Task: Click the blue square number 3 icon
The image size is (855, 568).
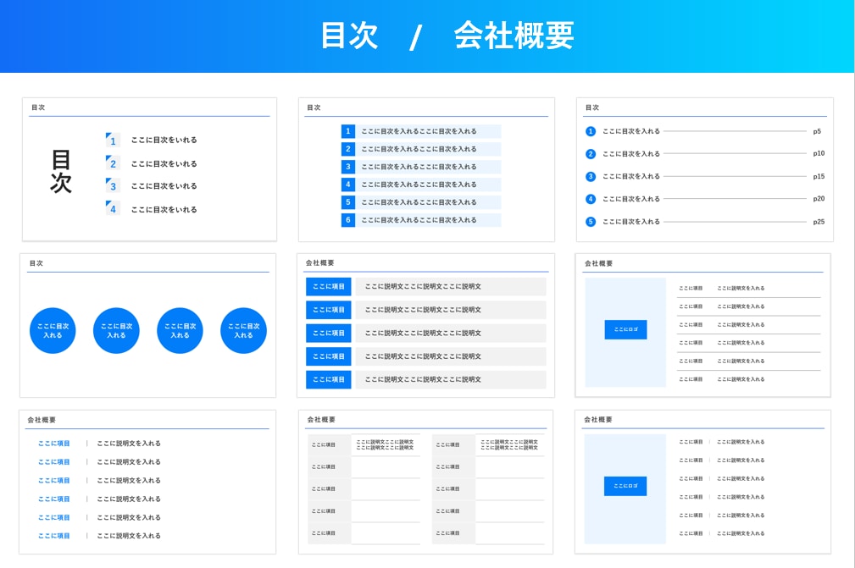Action: tap(348, 167)
